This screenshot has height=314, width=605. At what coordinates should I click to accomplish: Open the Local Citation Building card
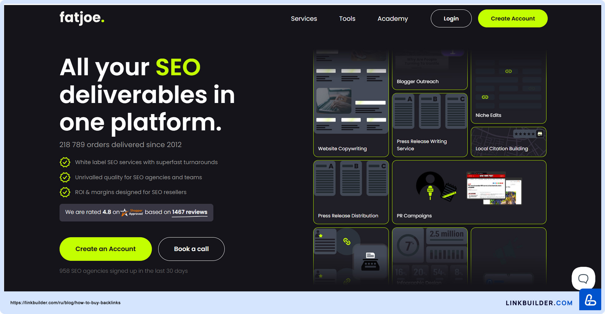pos(508,142)
